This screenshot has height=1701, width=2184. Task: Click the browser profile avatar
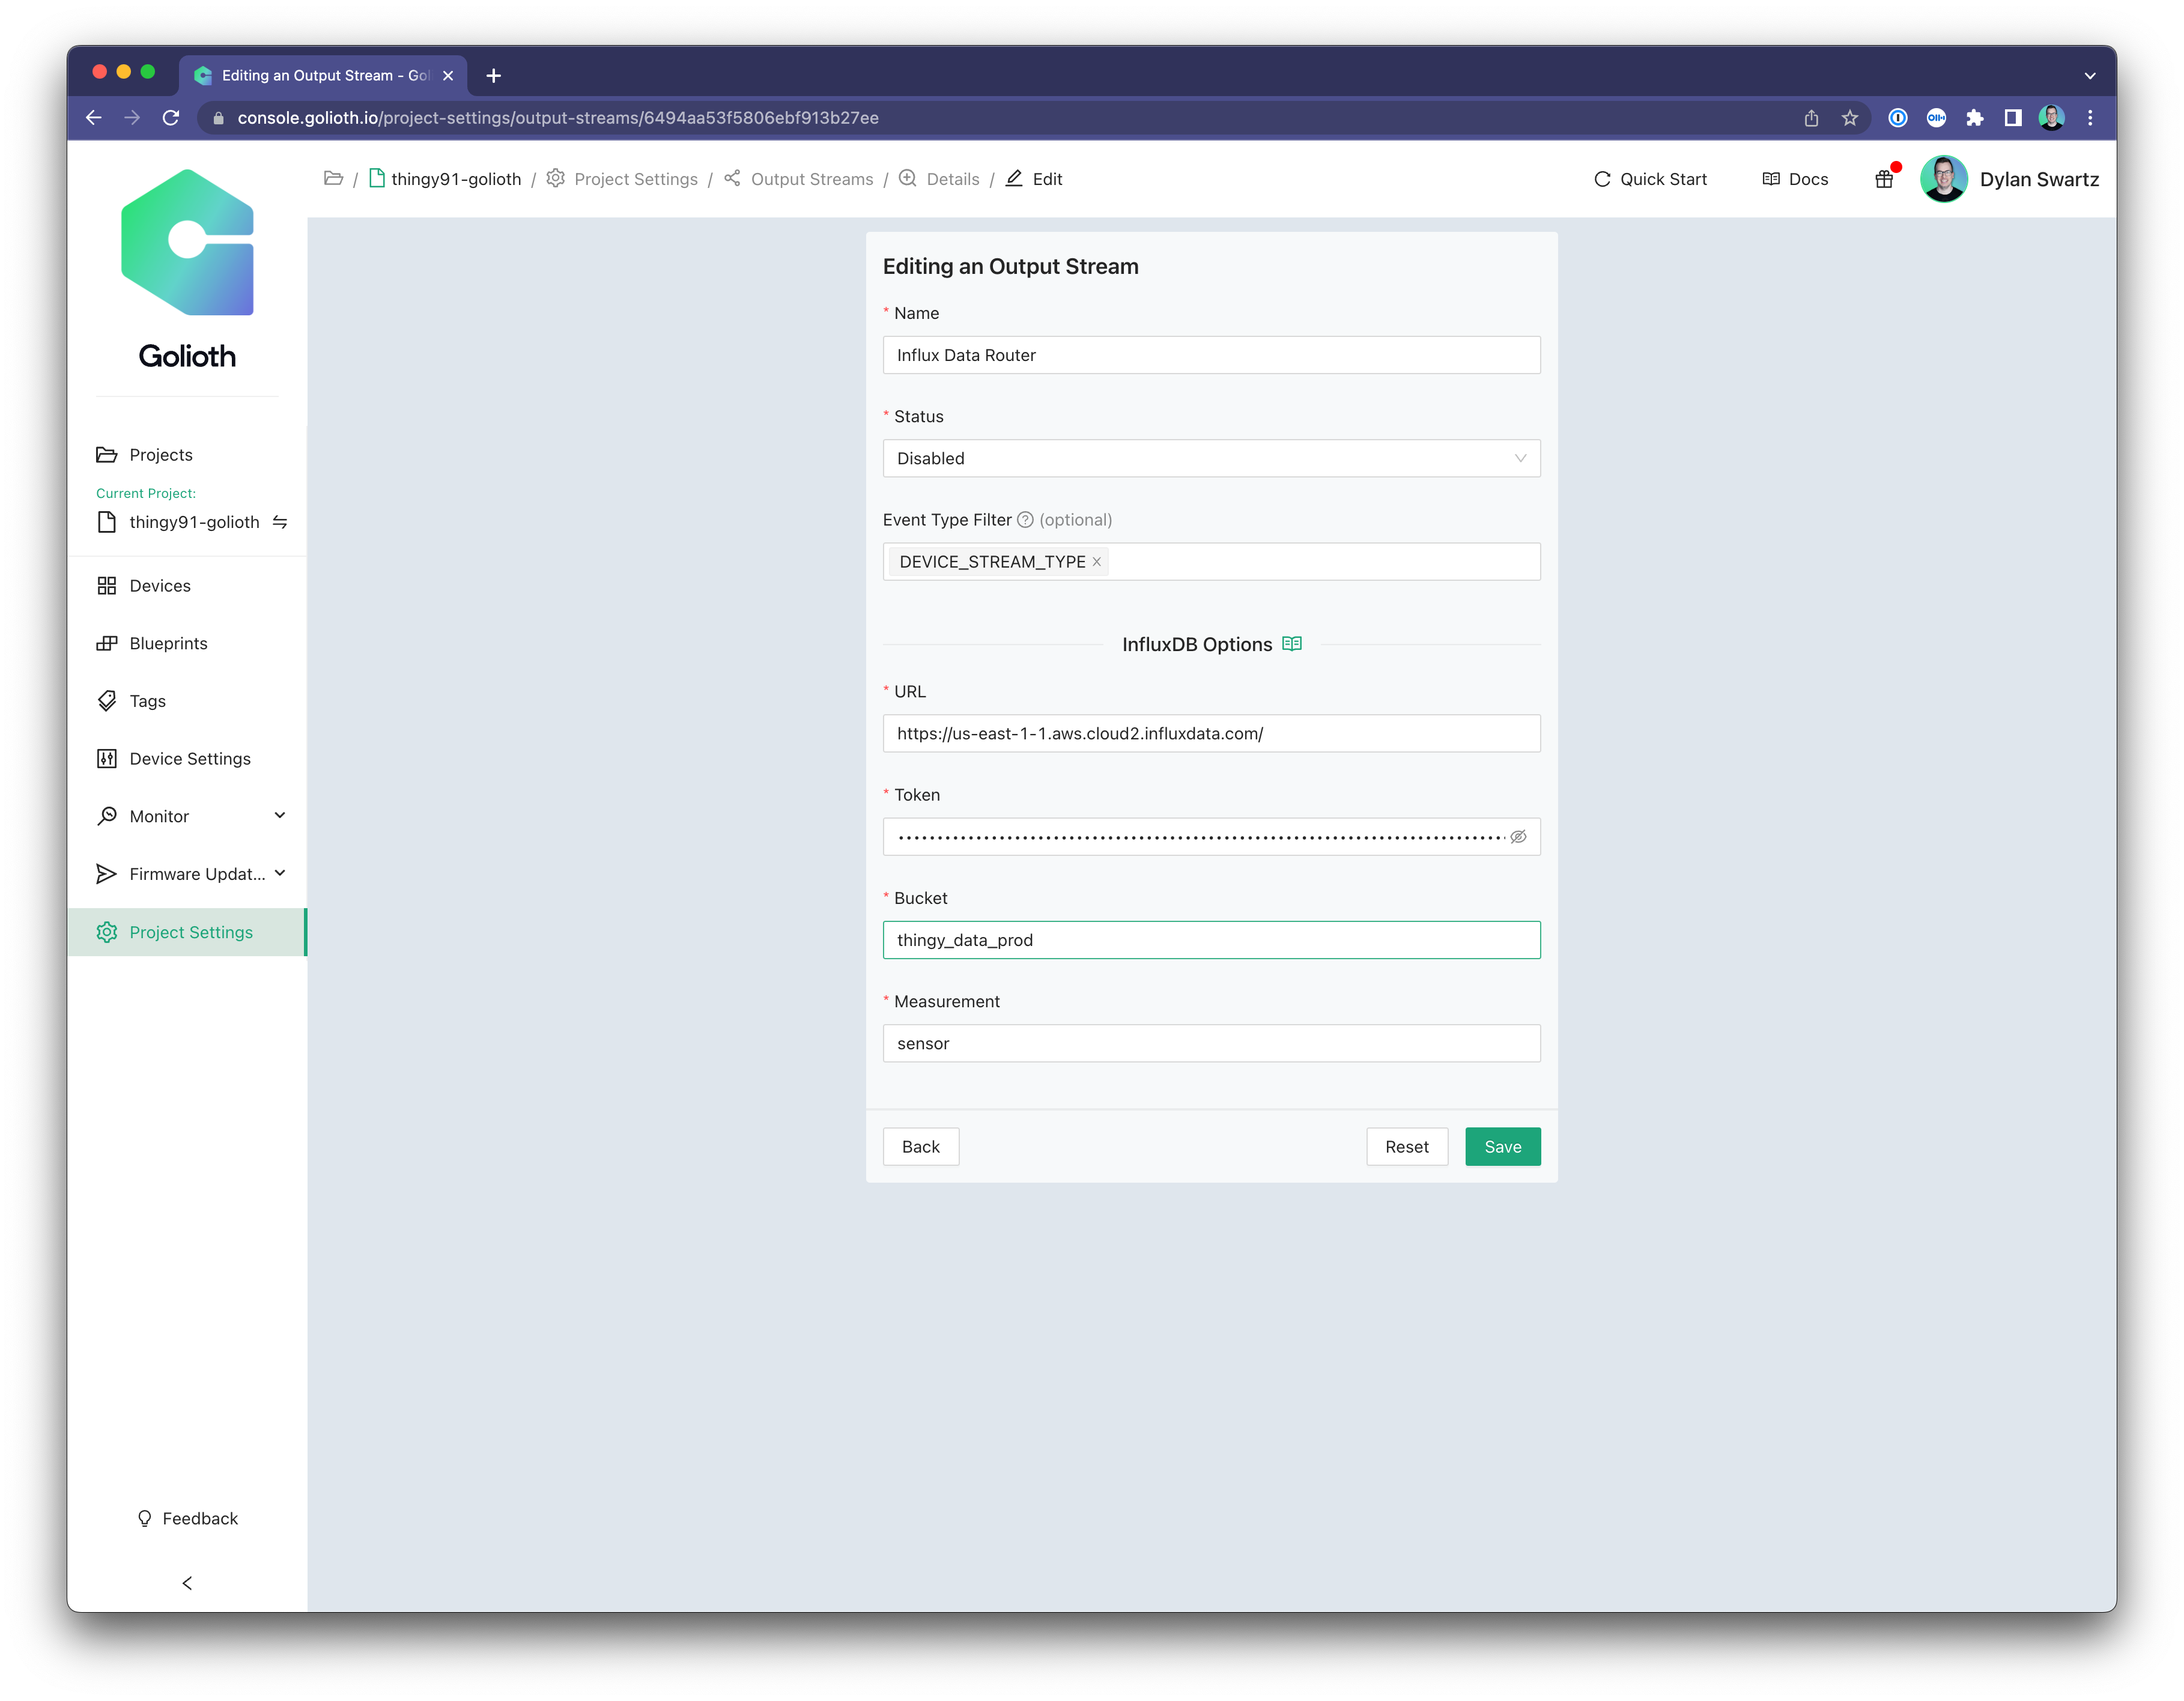click(2051, 118)
